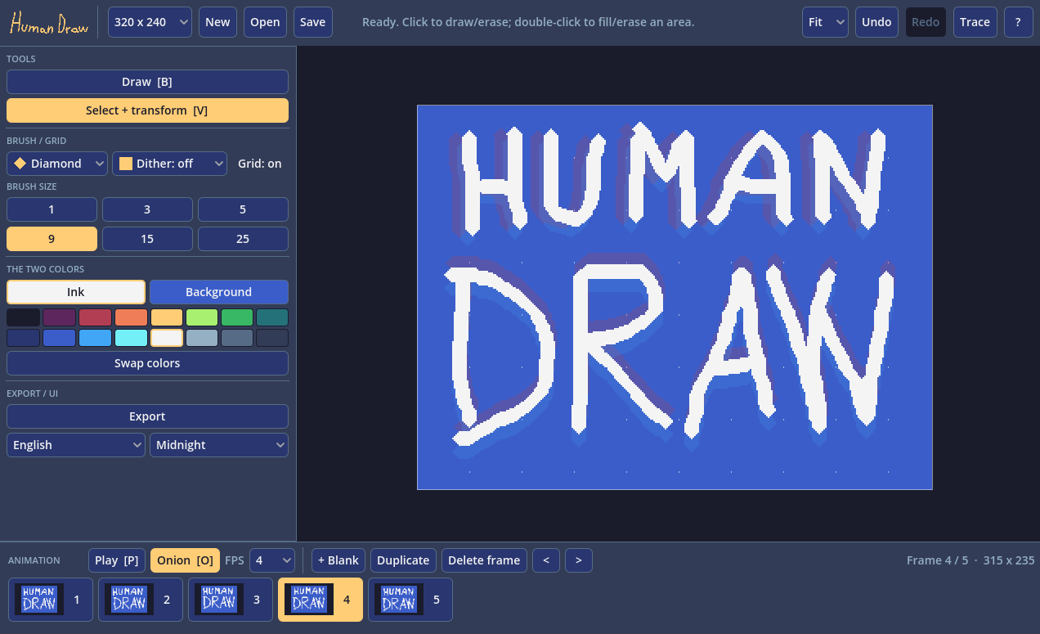The height and width of the screenshot is (634, 1040).
Task: Pick the sky blue palette swatch
Action: point(95,338)
